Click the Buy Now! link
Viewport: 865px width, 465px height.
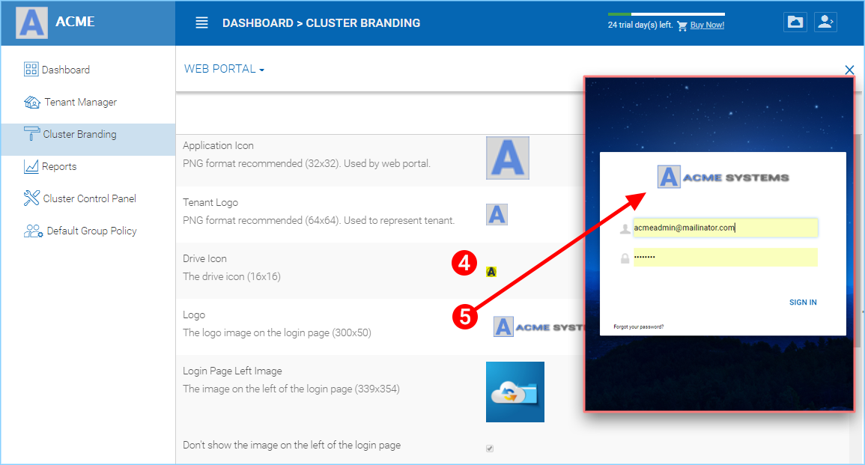[x=707, y=25]
